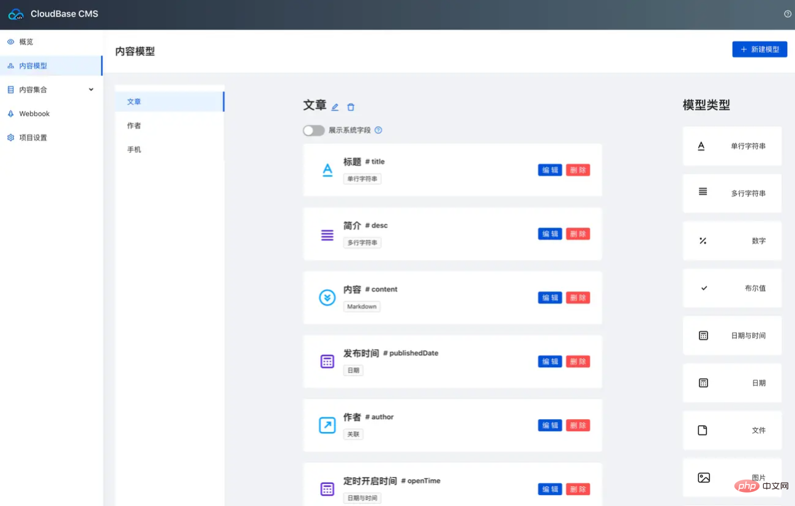Open the 概览 overview menu item
Image resolution: width=795 pixels, height=506 pixels.
click(x=26, y=42)
